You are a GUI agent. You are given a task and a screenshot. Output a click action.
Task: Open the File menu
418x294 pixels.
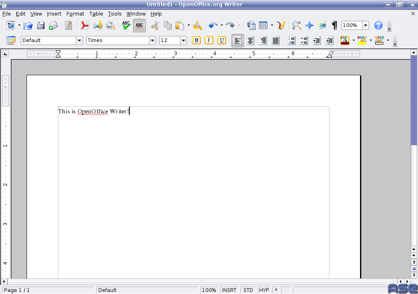click(x=7, y=13)
